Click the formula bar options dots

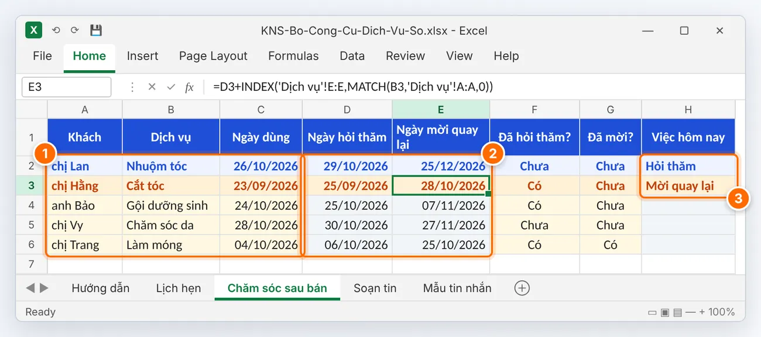tap(132, 87)
